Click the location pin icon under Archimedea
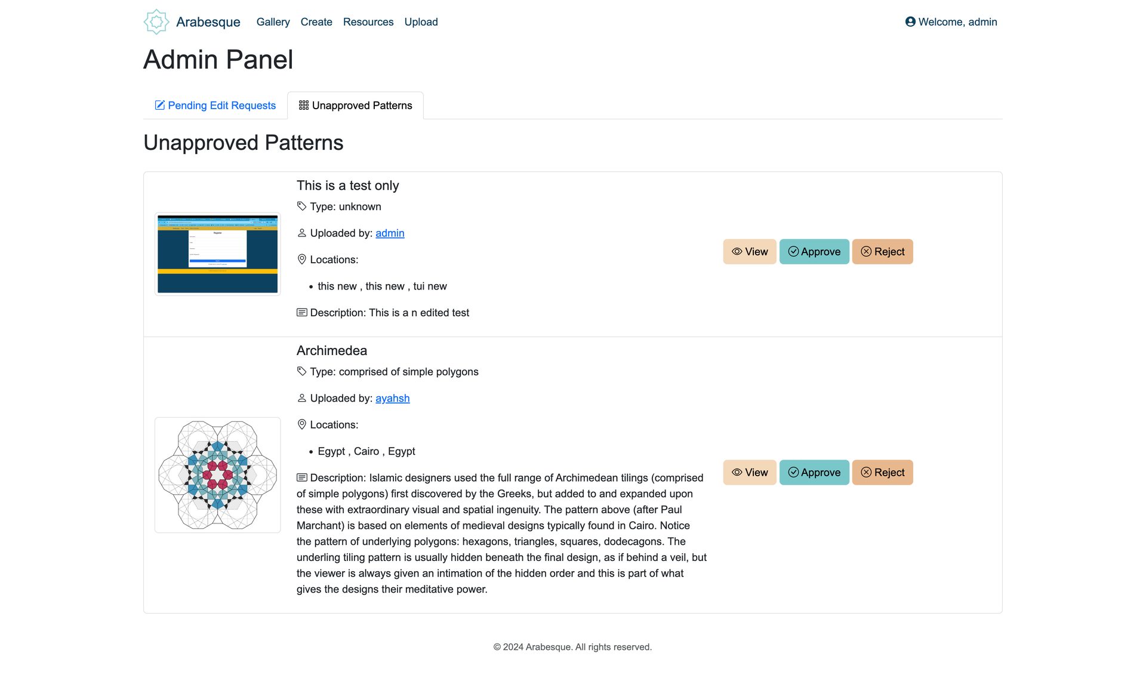 (302, 425)
